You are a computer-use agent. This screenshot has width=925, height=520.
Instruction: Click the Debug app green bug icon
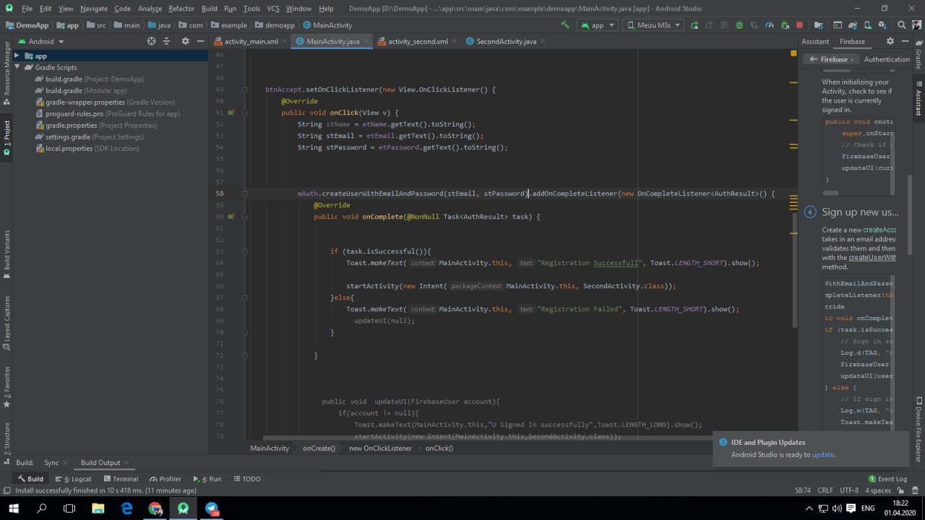739,25
